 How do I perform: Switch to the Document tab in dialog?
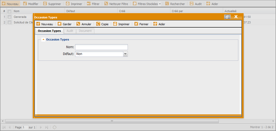[85, 31]
